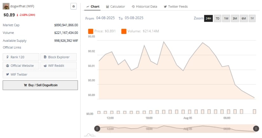The image size is (262, 138).
Task: Click the Rank 120 badge icon
Action: pos(8,57)
